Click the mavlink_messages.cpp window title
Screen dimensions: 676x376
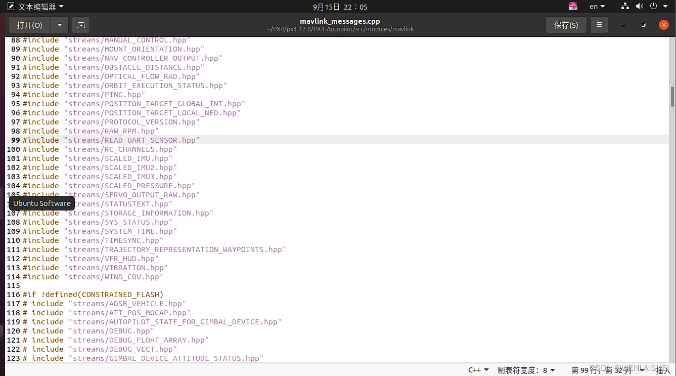(340, 21)
